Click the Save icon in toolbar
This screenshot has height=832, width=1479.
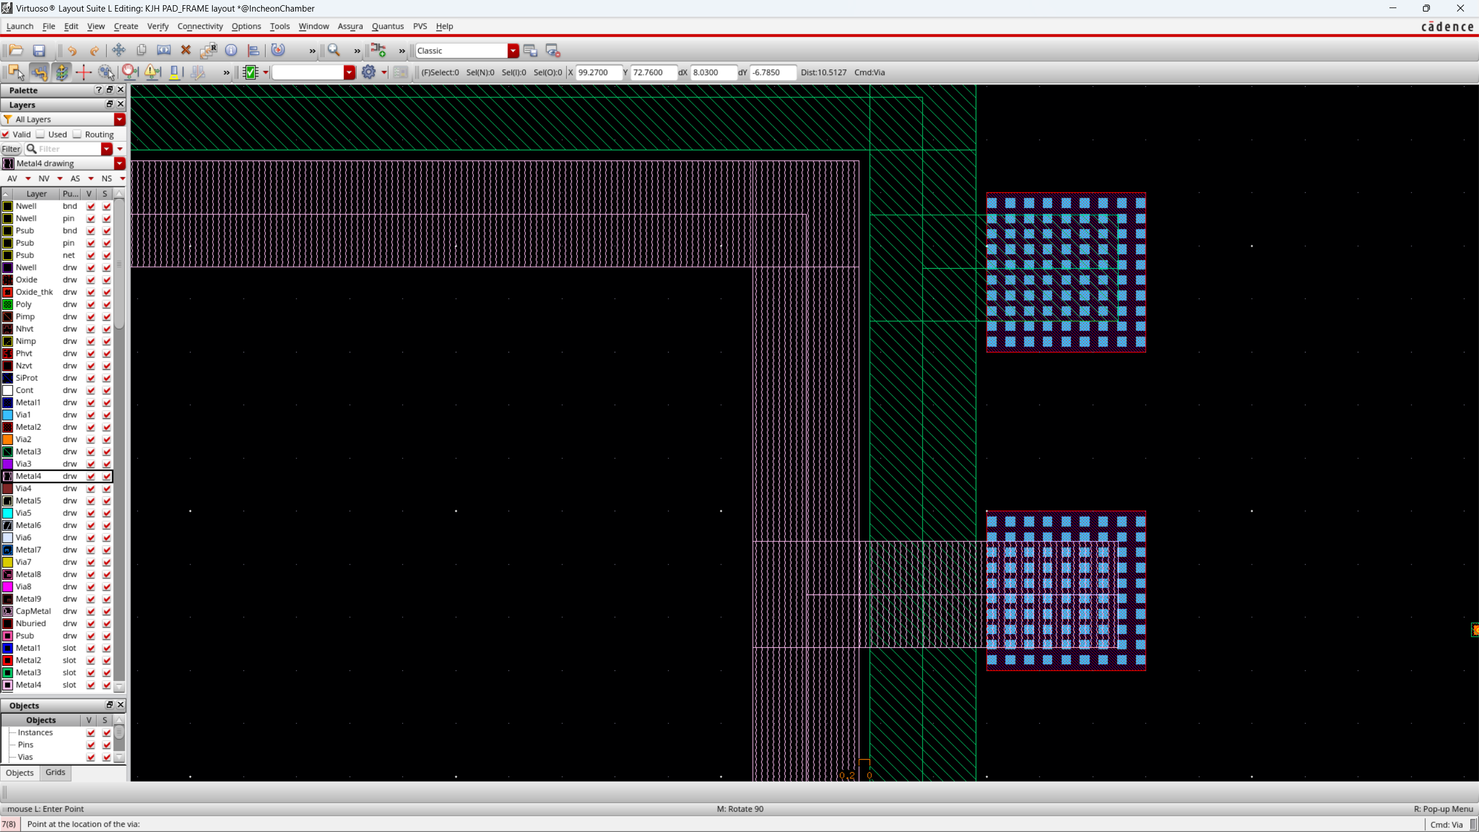[x=39, y=51]
